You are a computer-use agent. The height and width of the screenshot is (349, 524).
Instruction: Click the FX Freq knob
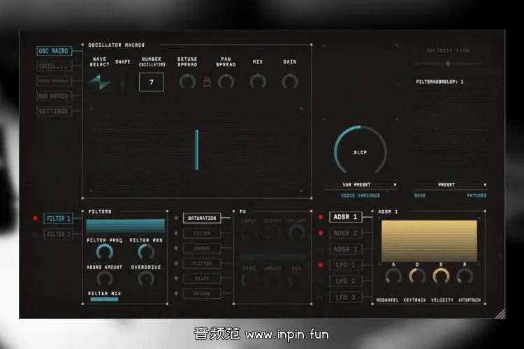pyautogui.click(x=249, y=280)
